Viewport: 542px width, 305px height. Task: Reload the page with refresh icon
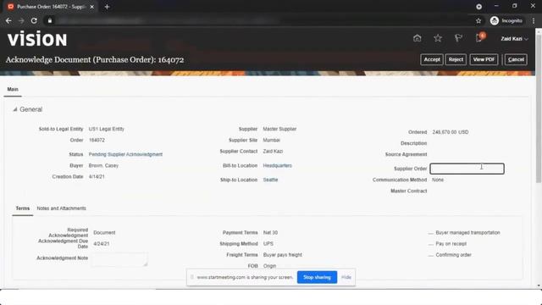coord(34,20)
